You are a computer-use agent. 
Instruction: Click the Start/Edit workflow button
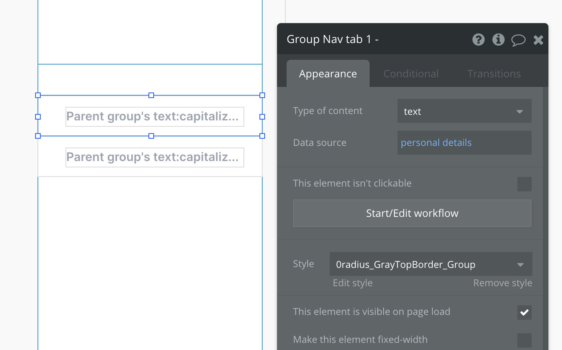[412, 213]
